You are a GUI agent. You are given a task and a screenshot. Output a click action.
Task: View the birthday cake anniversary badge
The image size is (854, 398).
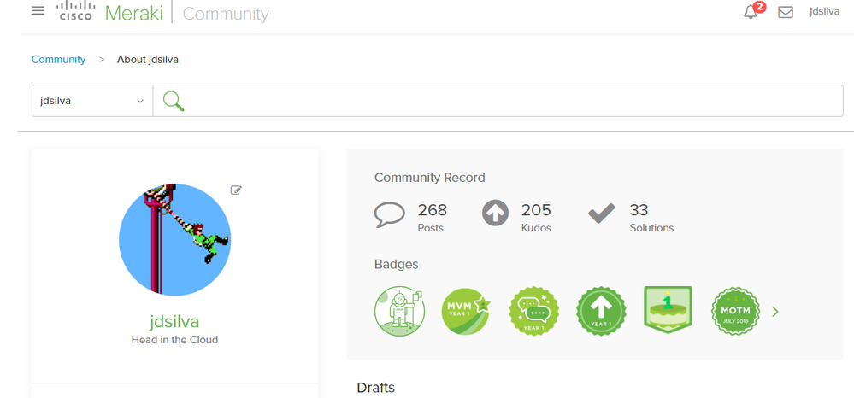coord(668,310)
